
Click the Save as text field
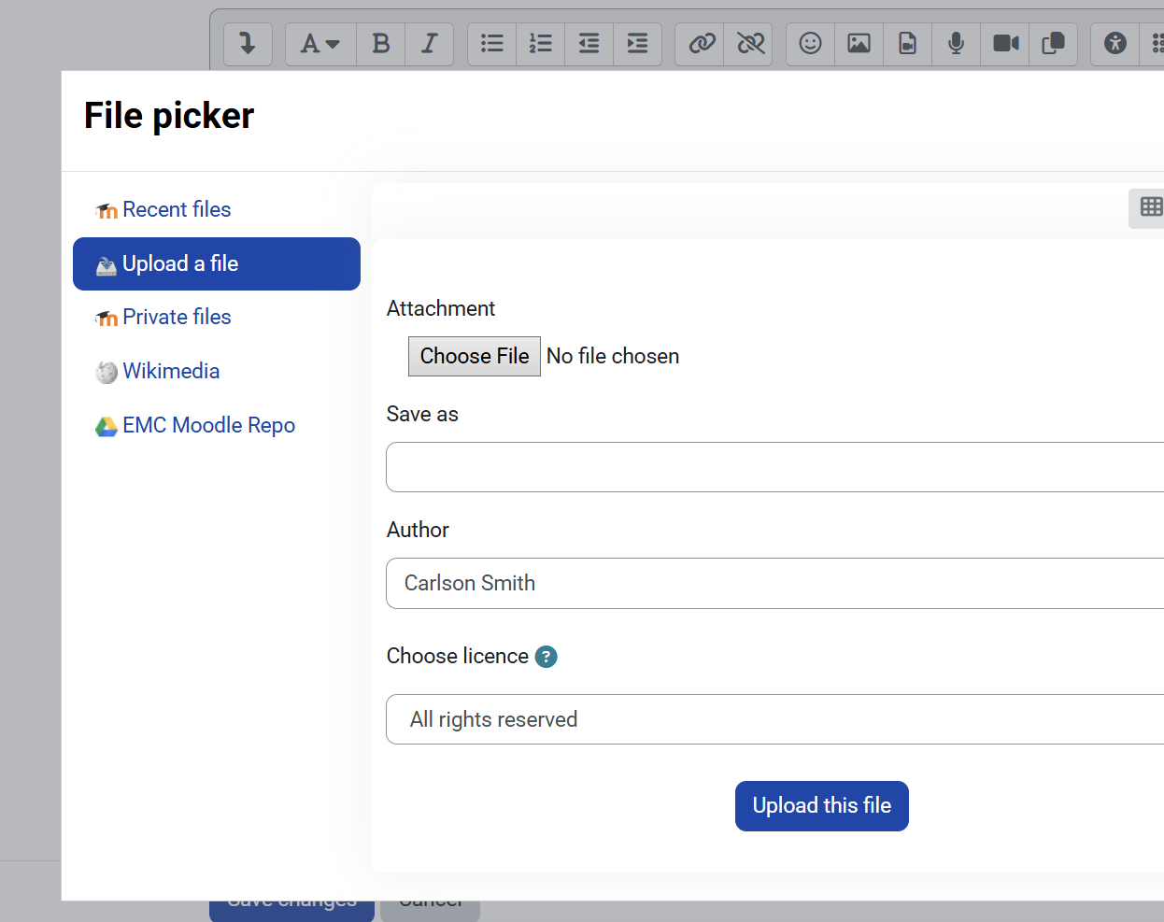click(x=774, y=467)
